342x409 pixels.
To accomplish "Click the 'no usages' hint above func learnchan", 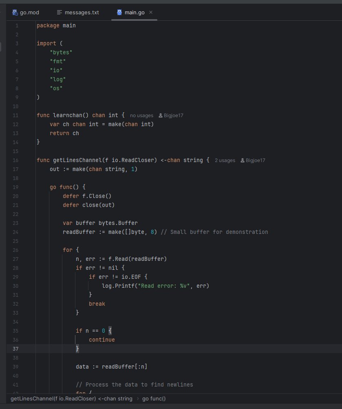I will click(141, 116).
